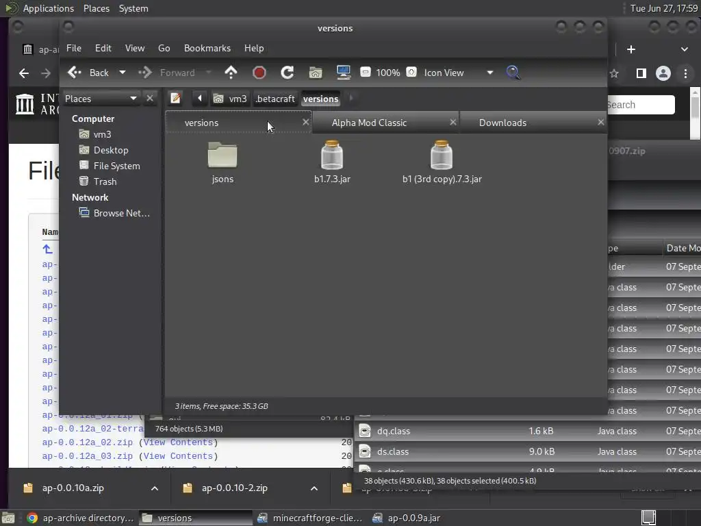This screenshot has height=526, width=701.
Task: Toggle the browser side panel icon
Action: 641,73
